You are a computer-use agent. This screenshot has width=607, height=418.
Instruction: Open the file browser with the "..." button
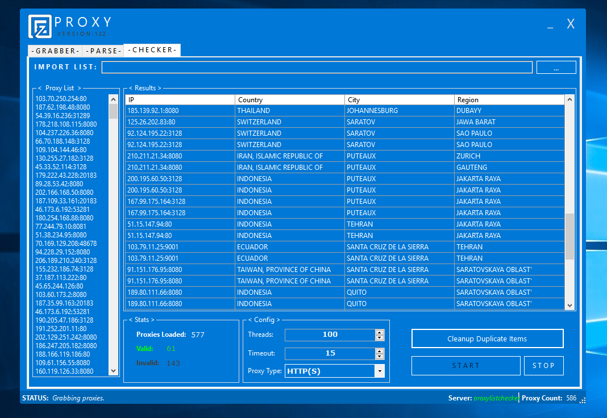coord(556,67)
